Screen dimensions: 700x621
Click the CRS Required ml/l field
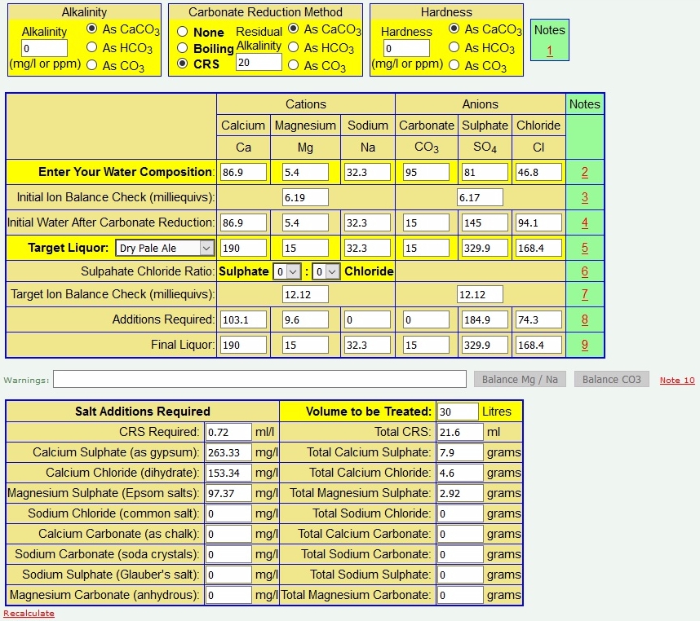[228, 432]
